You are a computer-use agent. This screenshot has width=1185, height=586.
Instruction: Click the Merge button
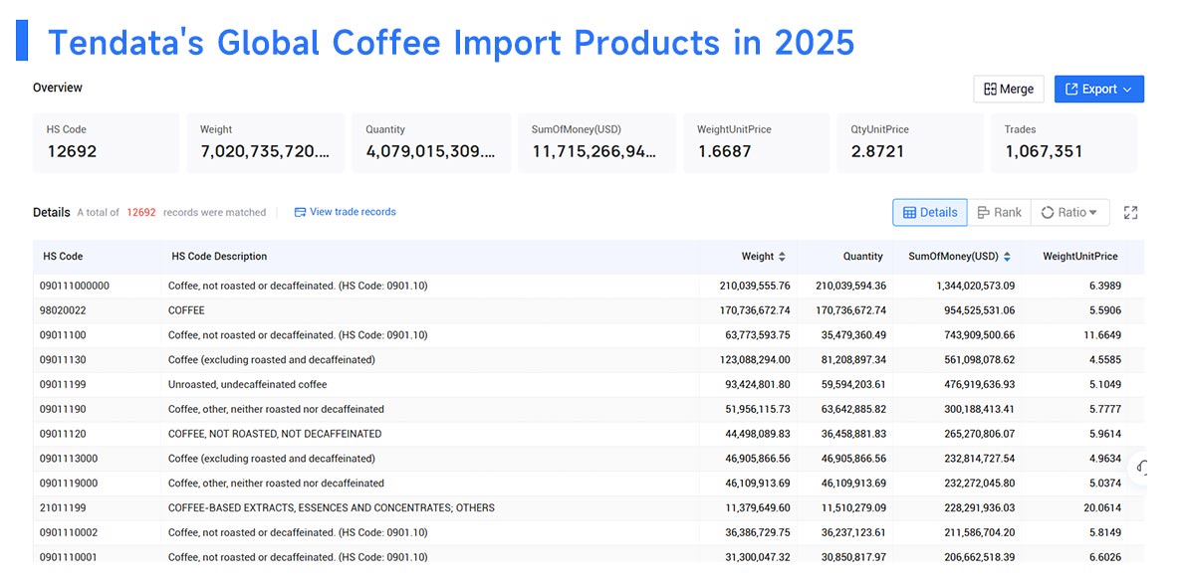pyautogui.click(x=1008, y=90)
